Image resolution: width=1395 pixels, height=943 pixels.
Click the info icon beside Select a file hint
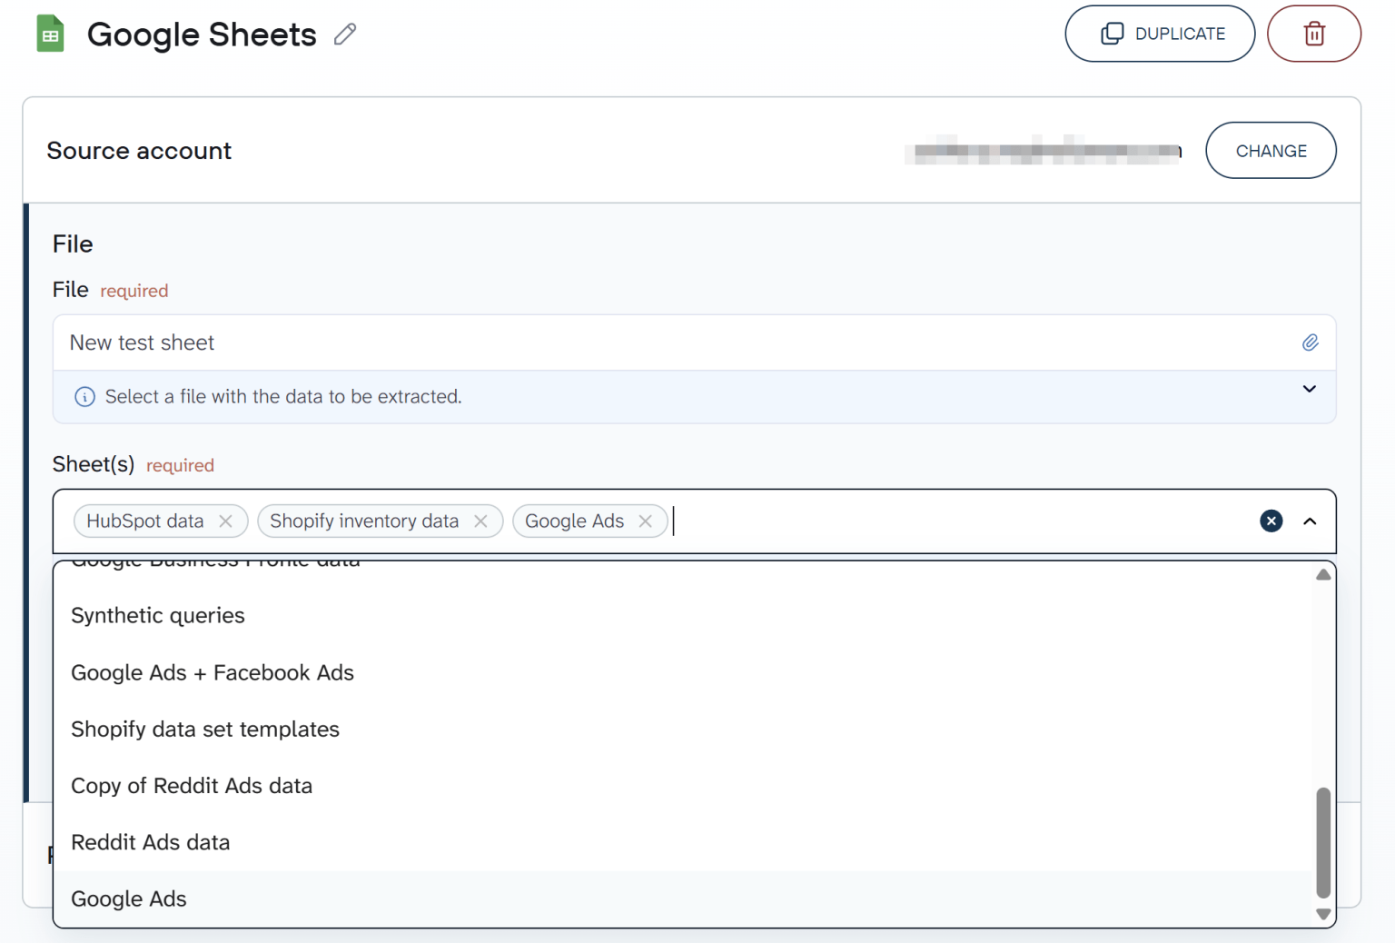pos(84,397)
